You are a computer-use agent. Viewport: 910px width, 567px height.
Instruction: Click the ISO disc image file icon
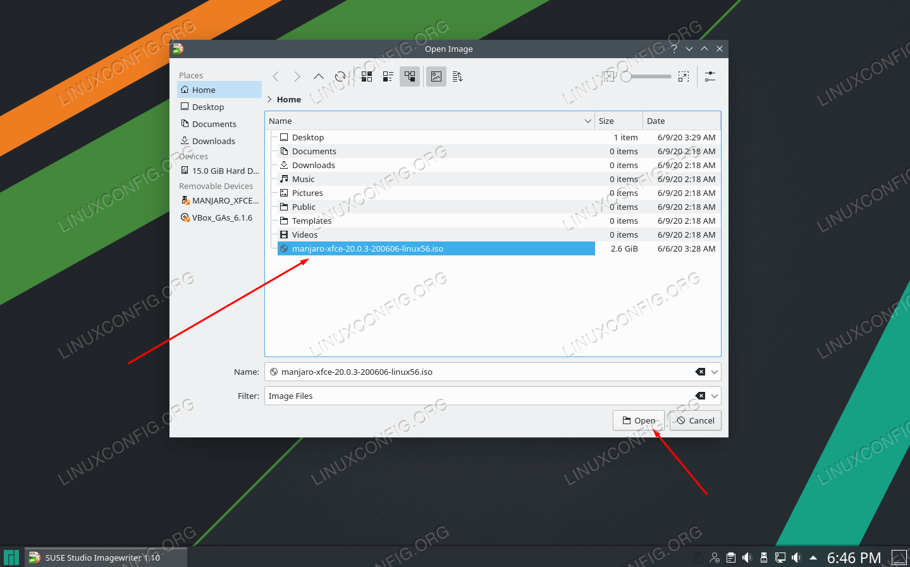pos(284,248)
